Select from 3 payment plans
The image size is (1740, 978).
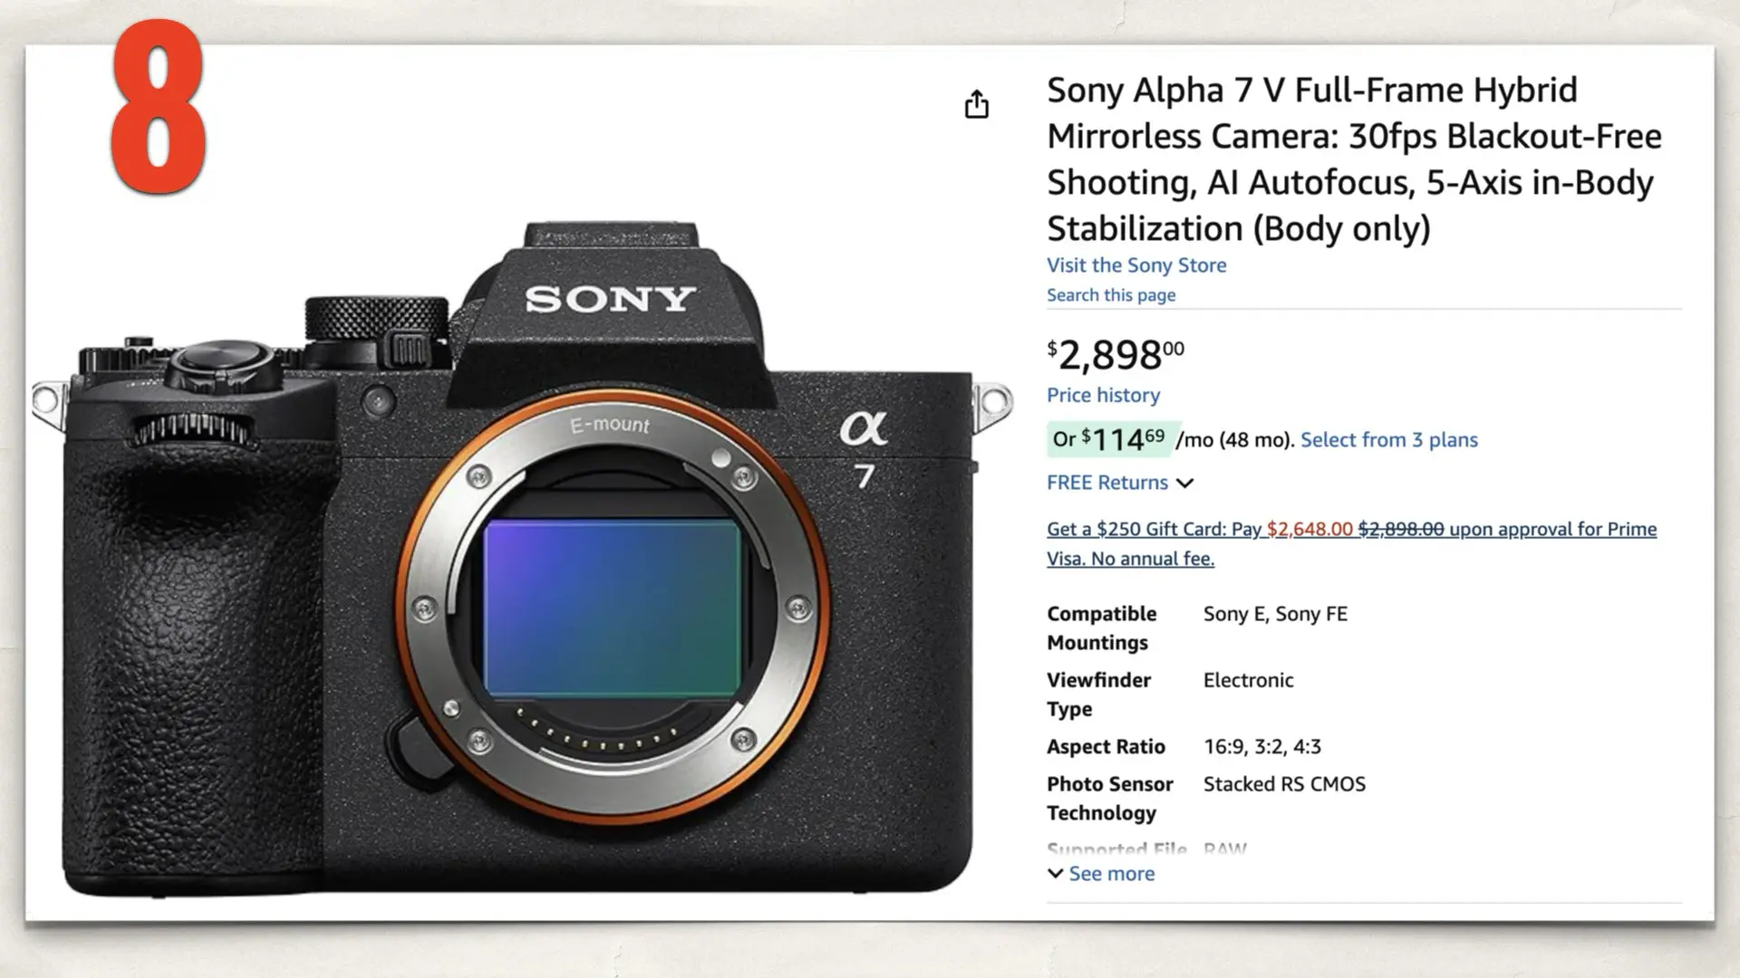coord(1389,439)
